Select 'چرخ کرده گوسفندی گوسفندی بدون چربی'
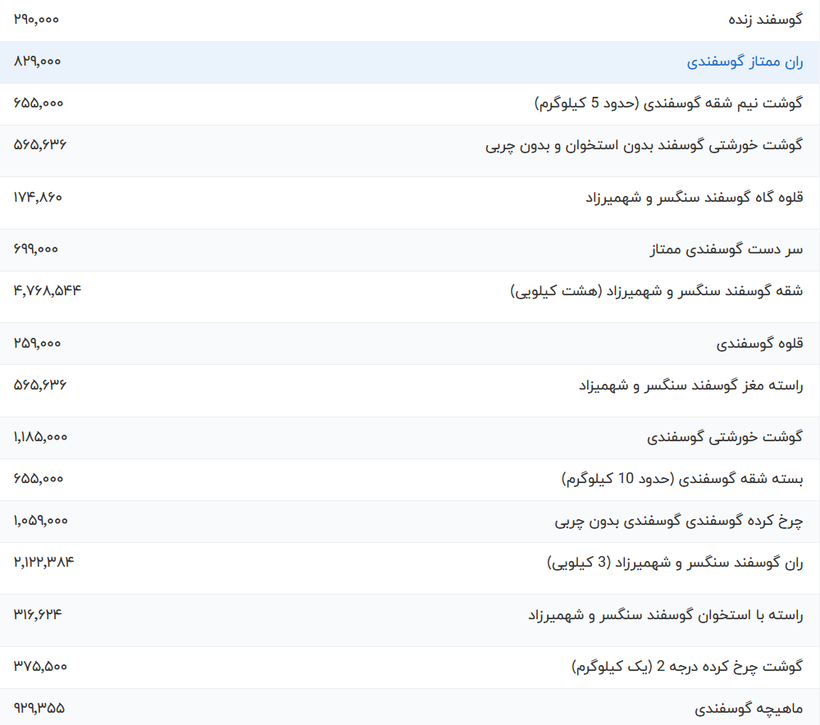 point(678,521)
